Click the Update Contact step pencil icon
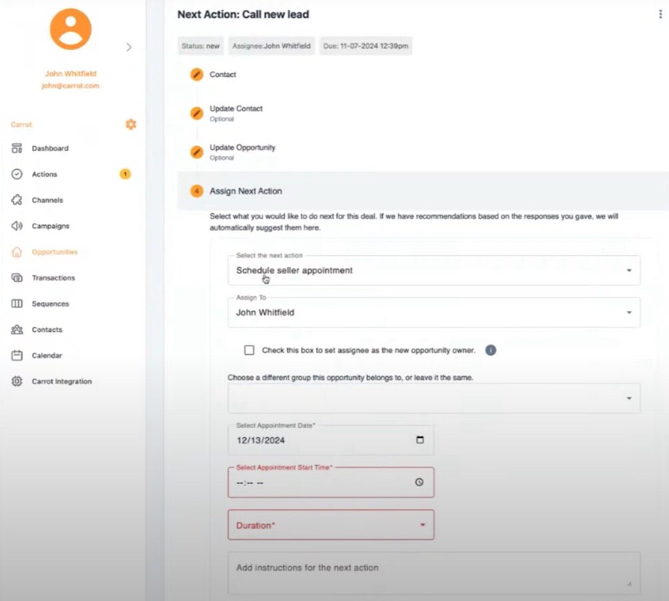 (196, 113)
